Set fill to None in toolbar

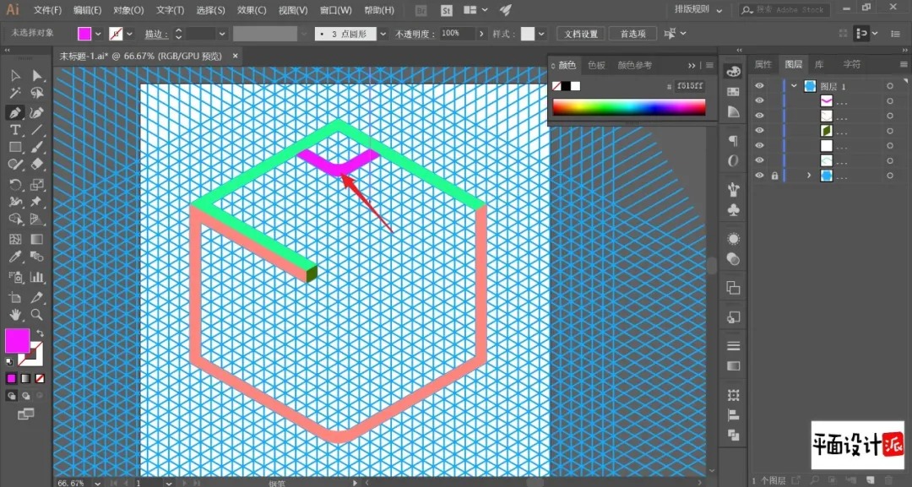40,378
